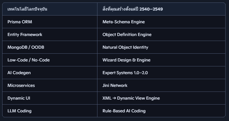Screen dimensions: 229x121
Task: Click the Prisma ORM cell
Action: point(50,22)
